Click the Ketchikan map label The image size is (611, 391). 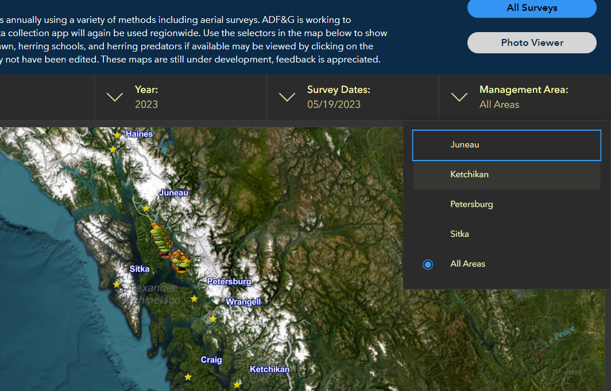(270, 369)
